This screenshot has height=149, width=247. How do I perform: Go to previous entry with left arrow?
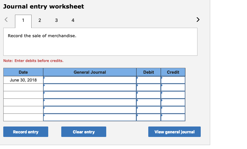(x=6, y=20)
